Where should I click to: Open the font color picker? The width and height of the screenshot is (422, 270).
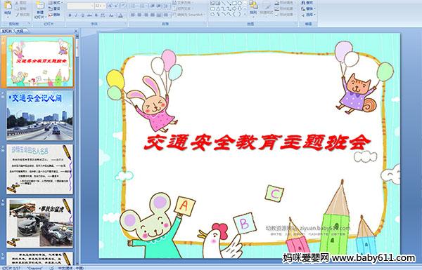coord(120,15)
